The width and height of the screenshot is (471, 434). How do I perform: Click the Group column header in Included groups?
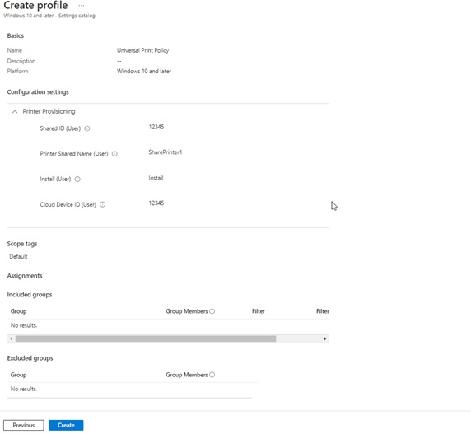pos(19,311)
